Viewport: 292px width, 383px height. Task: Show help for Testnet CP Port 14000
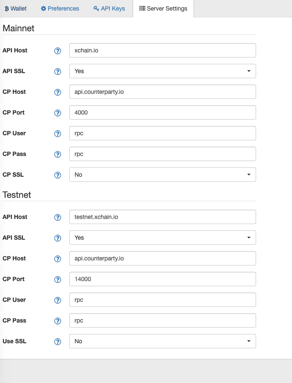coord(57,279)
